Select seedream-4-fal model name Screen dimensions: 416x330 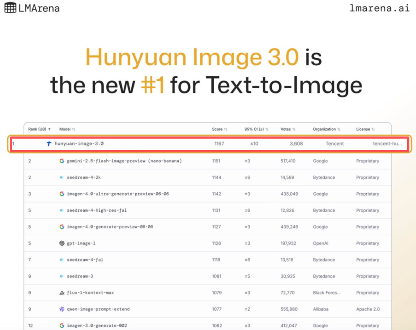coord(85,260)
